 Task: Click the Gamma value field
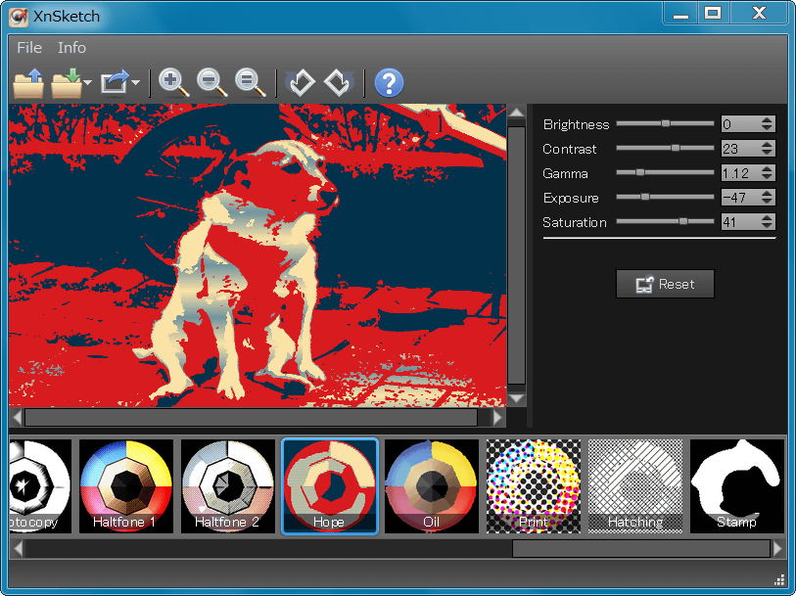(x=740, y=172)
